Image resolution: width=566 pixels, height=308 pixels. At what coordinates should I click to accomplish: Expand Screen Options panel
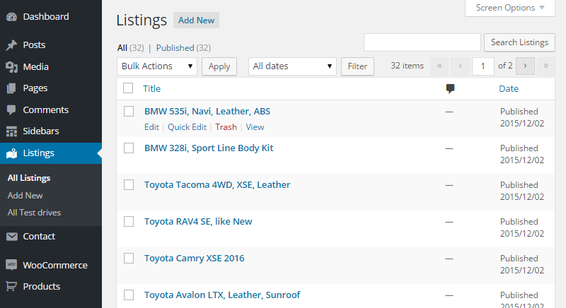(510, 8)
